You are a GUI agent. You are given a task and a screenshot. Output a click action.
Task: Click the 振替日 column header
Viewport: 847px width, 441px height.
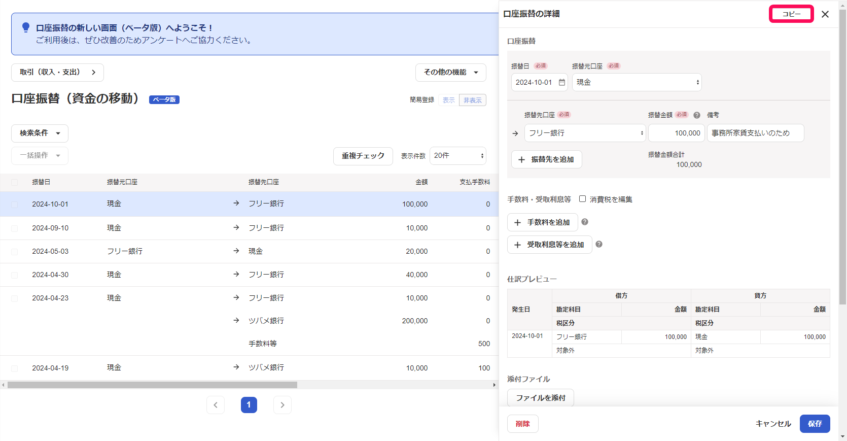(41, 182)
